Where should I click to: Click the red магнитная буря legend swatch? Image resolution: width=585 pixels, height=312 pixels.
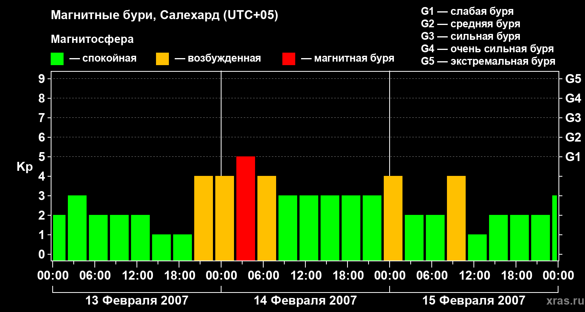289,59
